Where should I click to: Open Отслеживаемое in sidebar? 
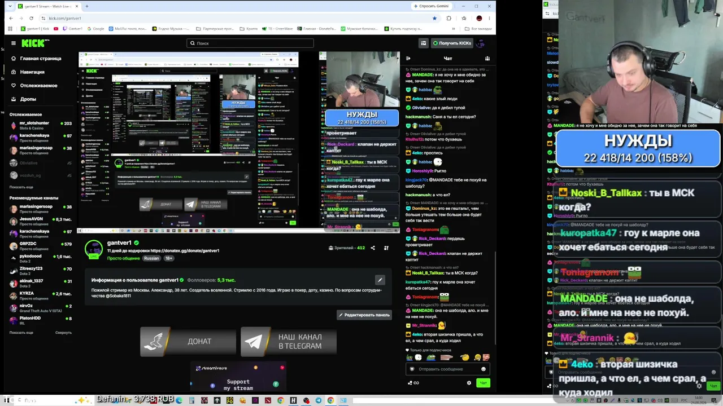point(34,85)
